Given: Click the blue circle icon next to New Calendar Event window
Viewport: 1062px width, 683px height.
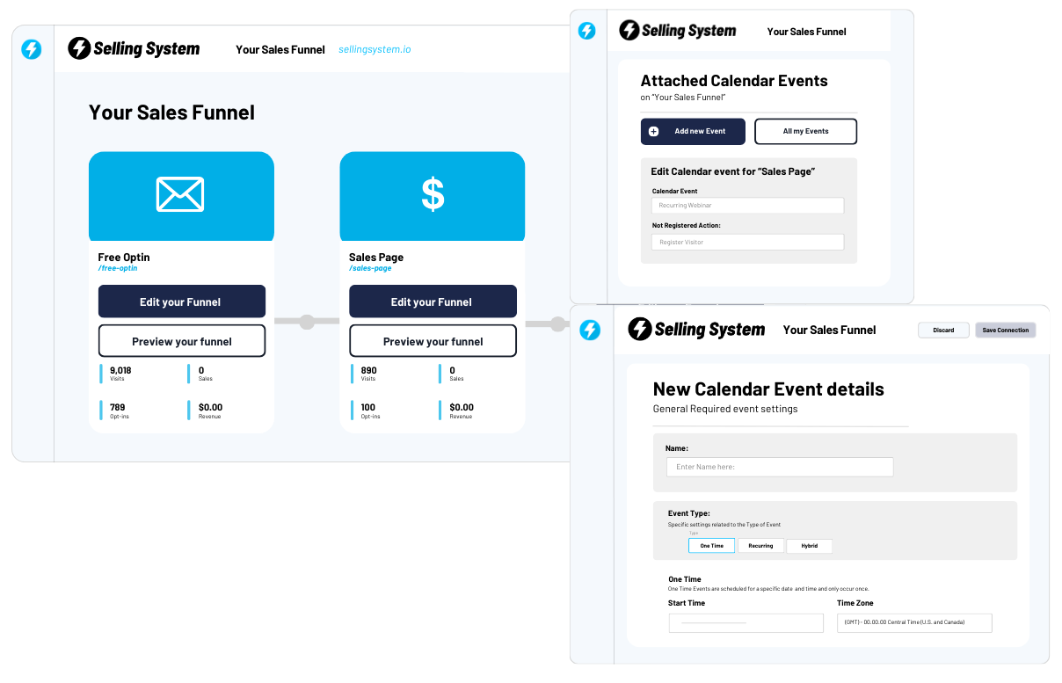Looking at the screenshot, I should [x=590, y=331].
